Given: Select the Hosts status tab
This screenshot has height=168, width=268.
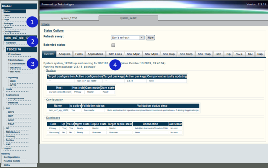Looking at the screenshot, I should pyautogui.click(x=79, y=54).
